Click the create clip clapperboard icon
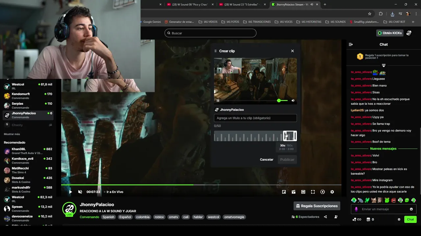The height and width of the screenshot is (236, 421). coord(293,192)
